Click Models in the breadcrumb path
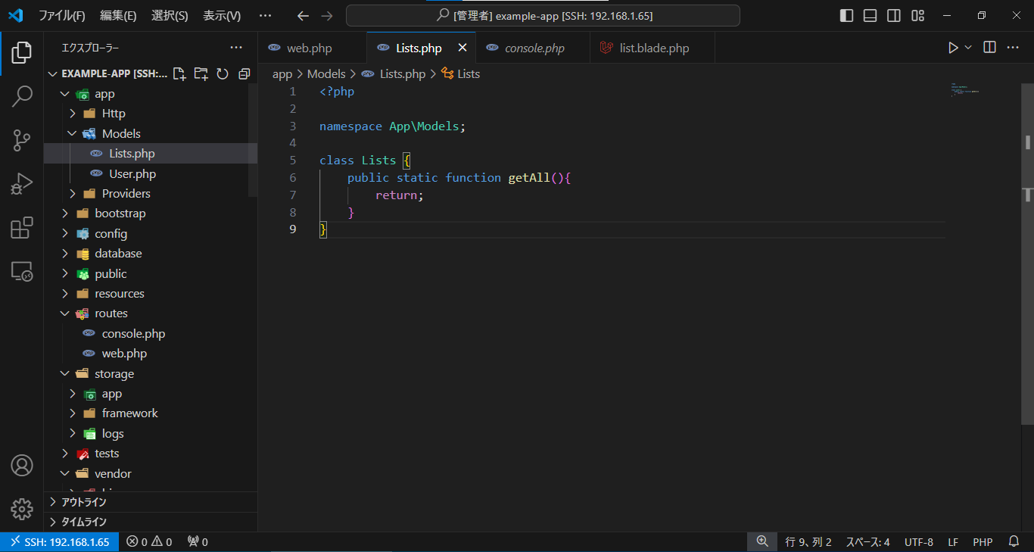 [326, 73]
